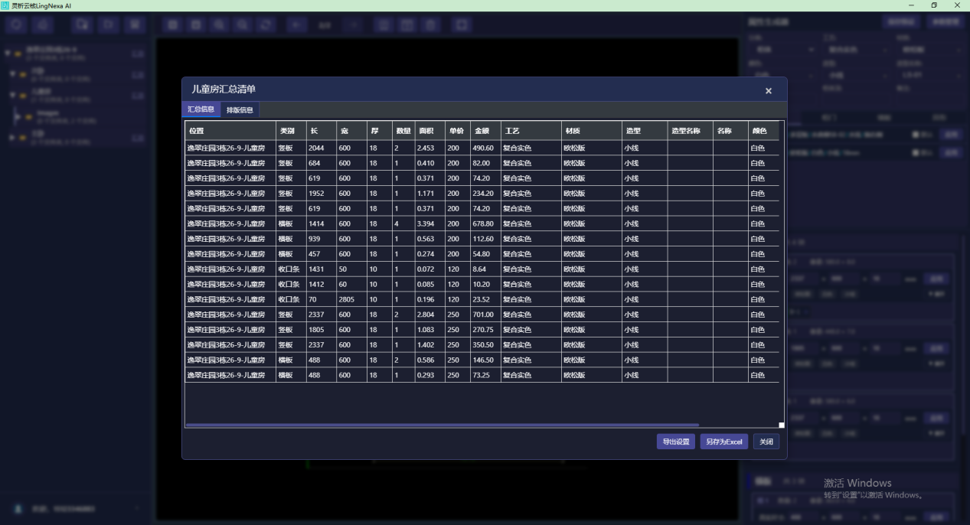The image size is (970, 525).
Task: Select the length cell 1414
Action: pyautogui.click(x=322, y=223)
